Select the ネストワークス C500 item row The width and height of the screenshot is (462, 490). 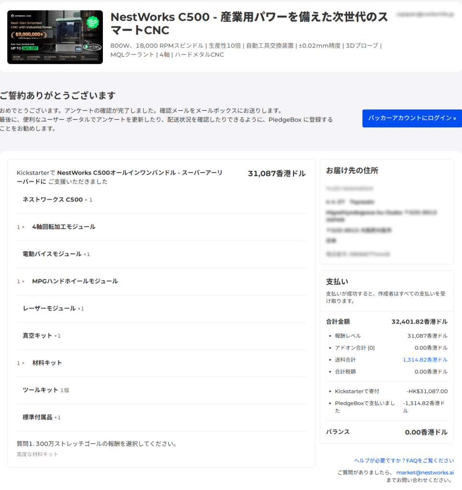click(53, 200)
